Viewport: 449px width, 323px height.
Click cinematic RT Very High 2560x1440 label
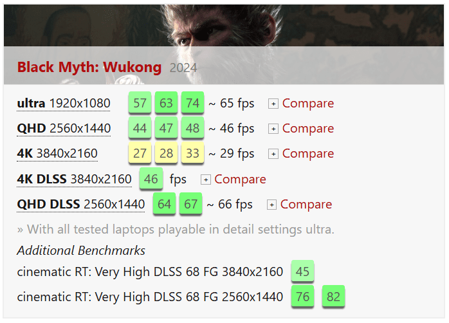click(x=150, y=297)
